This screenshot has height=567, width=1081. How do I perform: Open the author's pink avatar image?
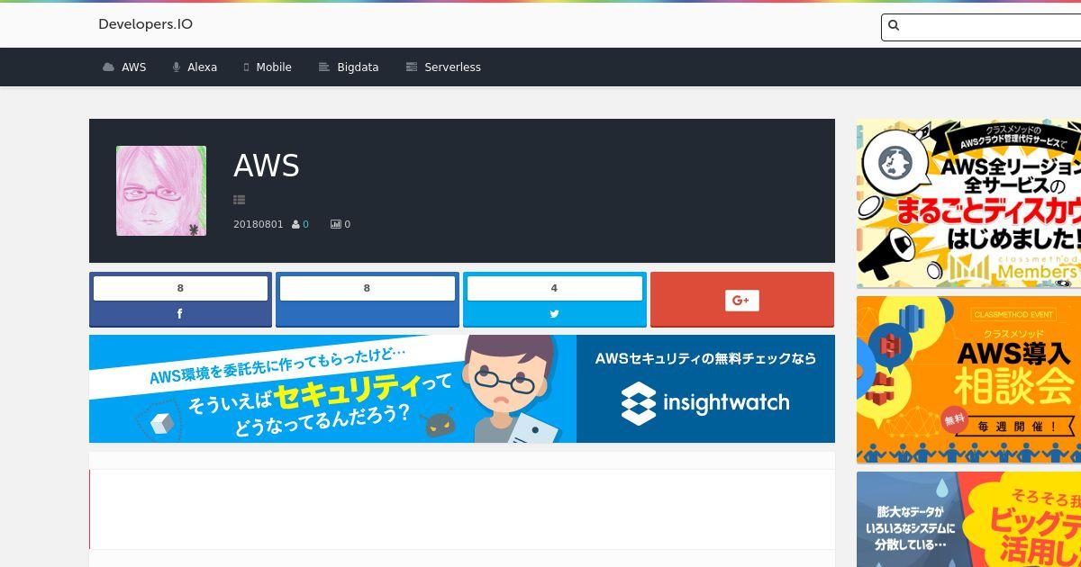(161, 191)
